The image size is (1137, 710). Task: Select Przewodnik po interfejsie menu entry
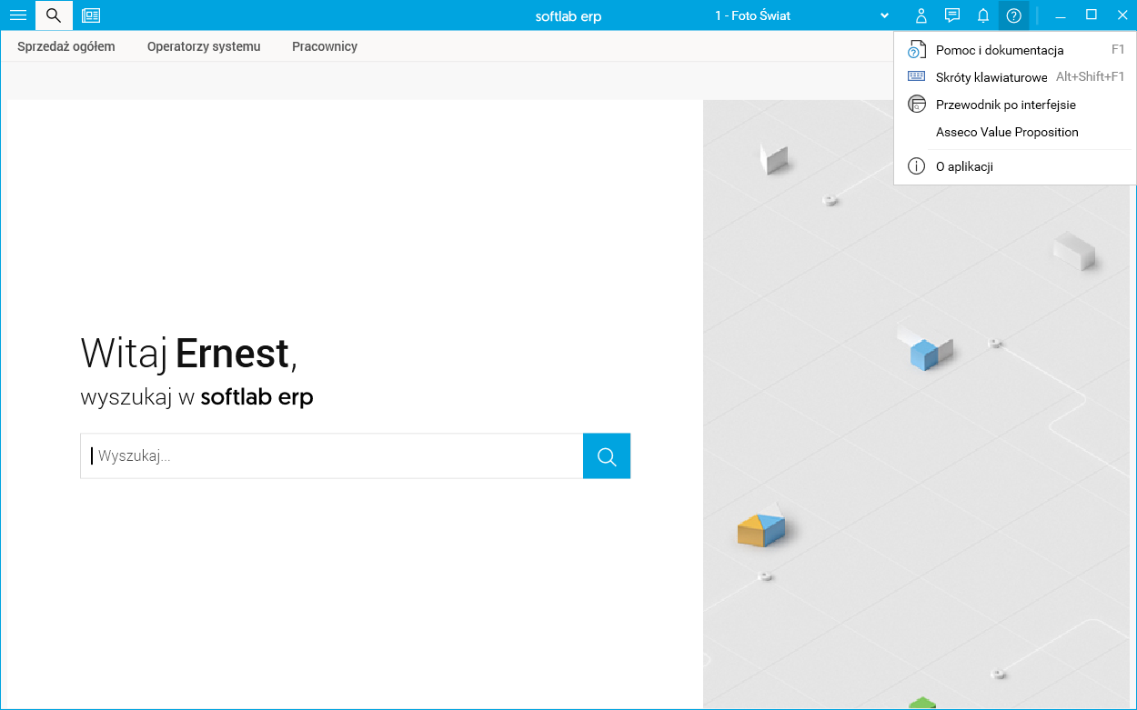point(1015,105)
